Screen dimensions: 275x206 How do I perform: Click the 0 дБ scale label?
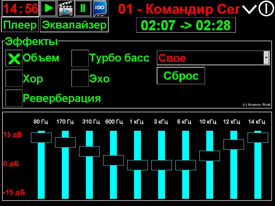[11, 164]
